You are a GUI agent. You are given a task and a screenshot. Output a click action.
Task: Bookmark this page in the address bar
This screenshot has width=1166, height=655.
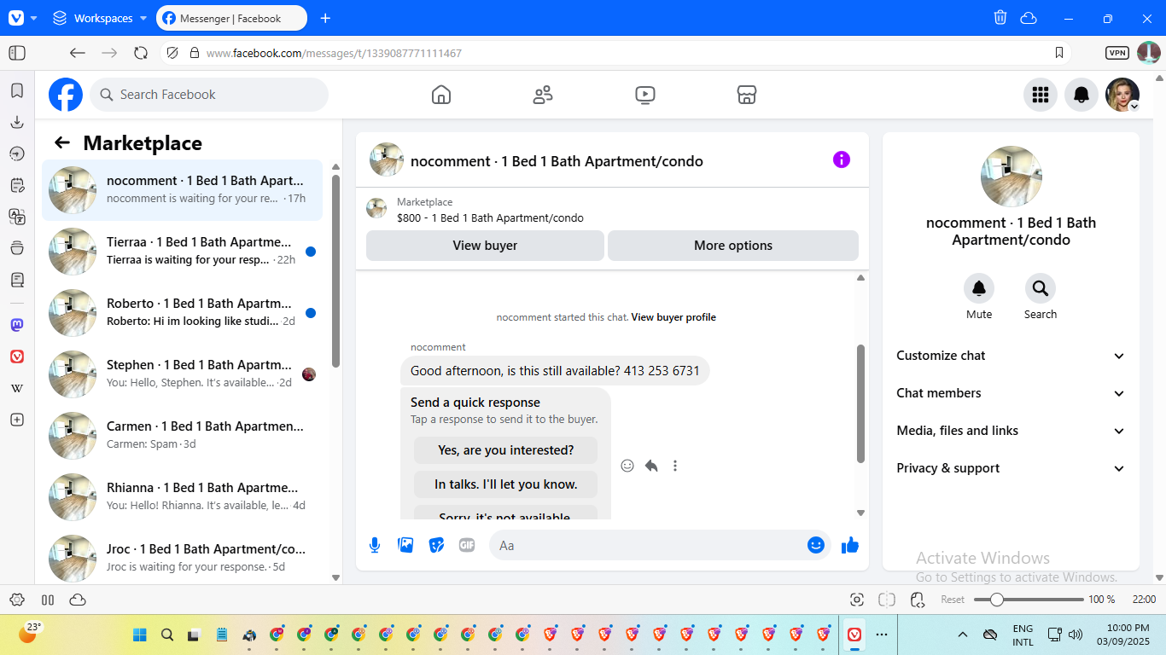(x=1059, y=53)
